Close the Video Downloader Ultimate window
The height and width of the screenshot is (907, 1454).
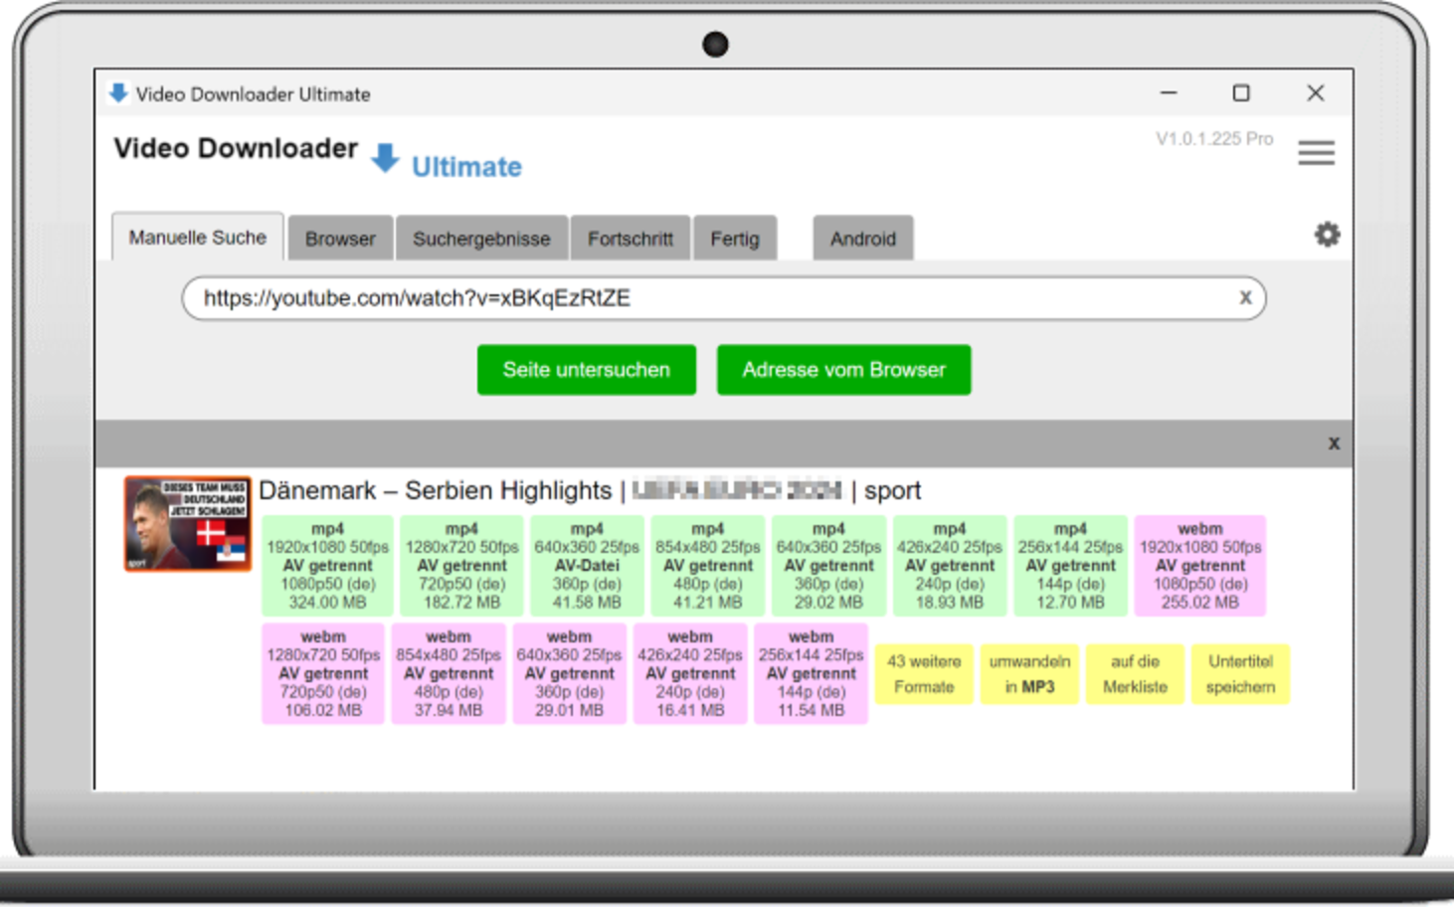tap(1316, 92)
